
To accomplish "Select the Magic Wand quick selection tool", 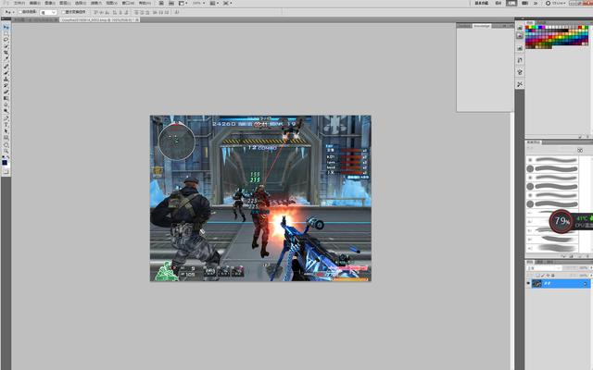I will pos(6,46).
